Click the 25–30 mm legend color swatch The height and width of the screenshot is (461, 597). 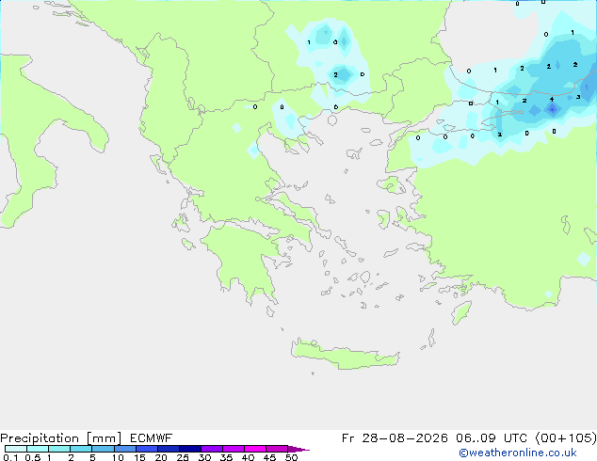189,449
